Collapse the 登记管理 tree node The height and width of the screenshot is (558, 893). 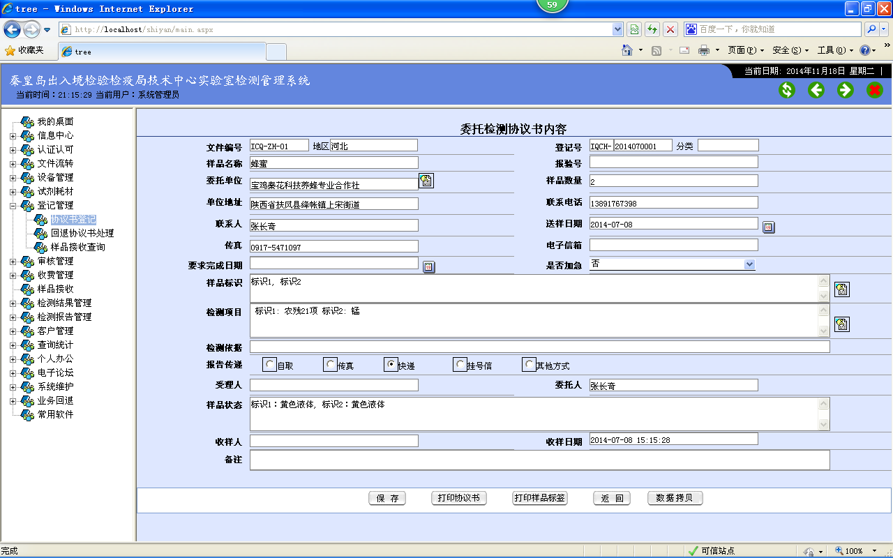click(13, 206)
